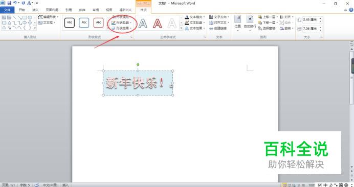This screenshot has width=354, height=187.
Task: Select the vertical text box shape in gallery
Action: (x=9, y=17)
